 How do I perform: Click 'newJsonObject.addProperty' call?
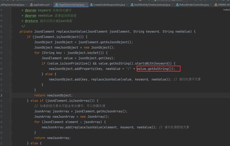(72, 69)
